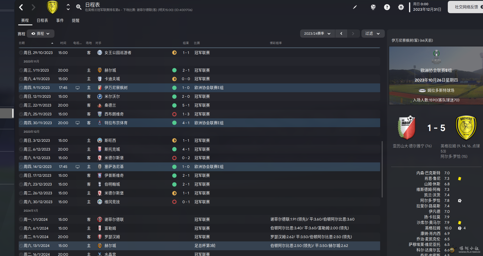Open the 赛程 view dropdown with eye icon
Image resolution: width=483 pixels, height=256 pixels.
click(40, 34)
